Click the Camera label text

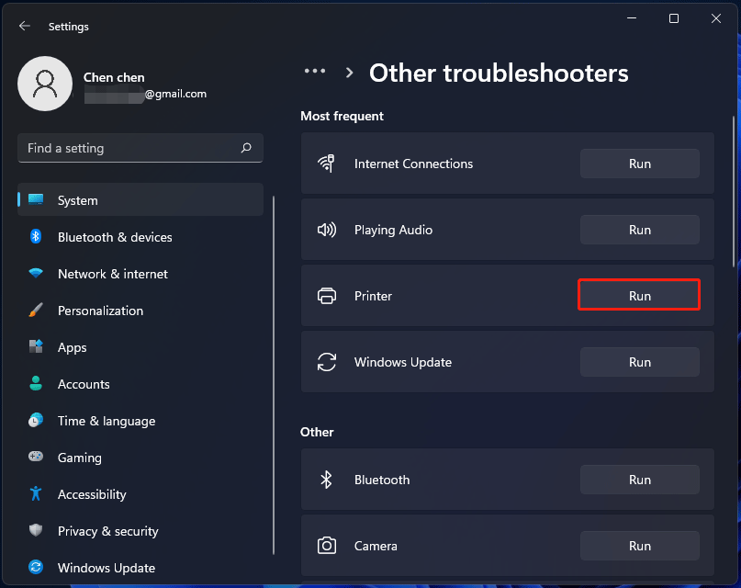click(x=376, y=546)
